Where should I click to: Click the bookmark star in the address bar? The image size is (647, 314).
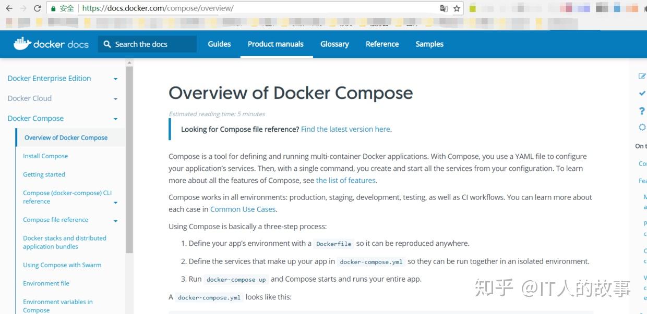pos(457,8)
